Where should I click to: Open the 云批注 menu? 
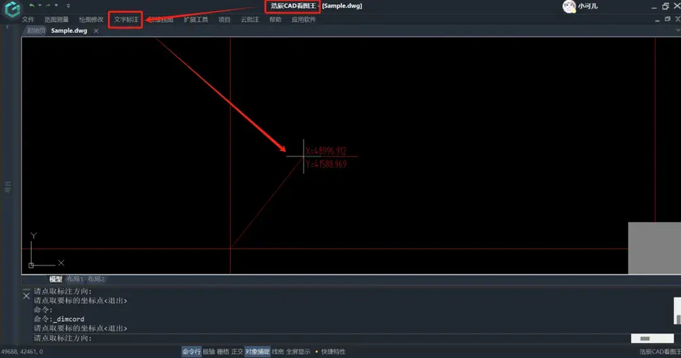coord(250,20)
